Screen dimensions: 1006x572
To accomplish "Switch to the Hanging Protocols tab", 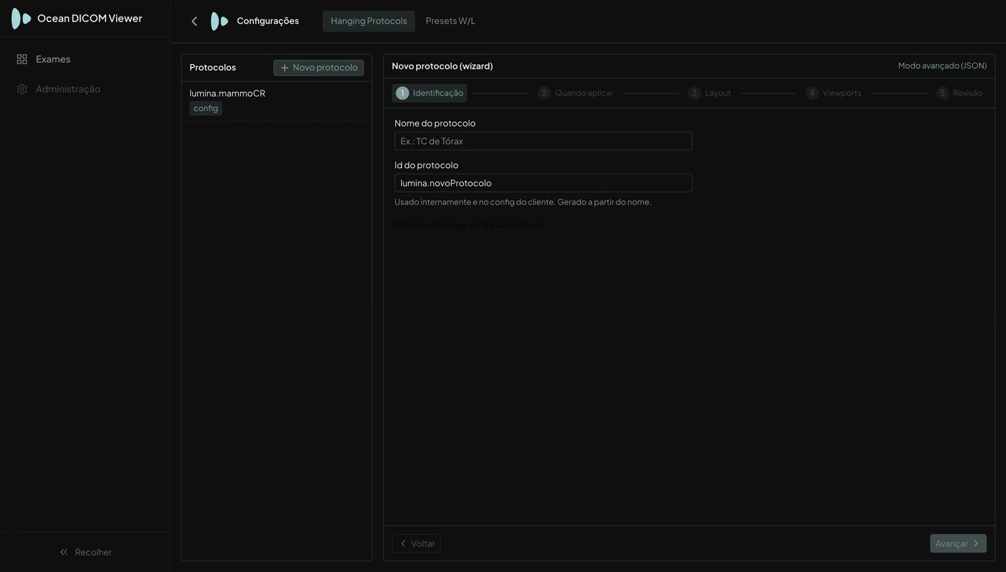I will pos(369,21).
